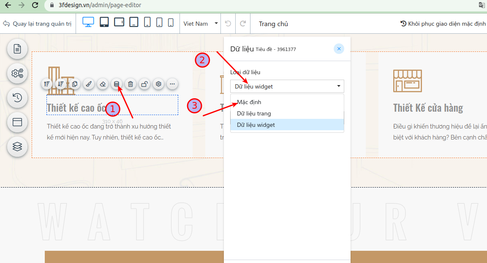Choose the Dữ liệu trang option
Screen dimensions: 487x263
pyautogui.click(x=287, y=113)
